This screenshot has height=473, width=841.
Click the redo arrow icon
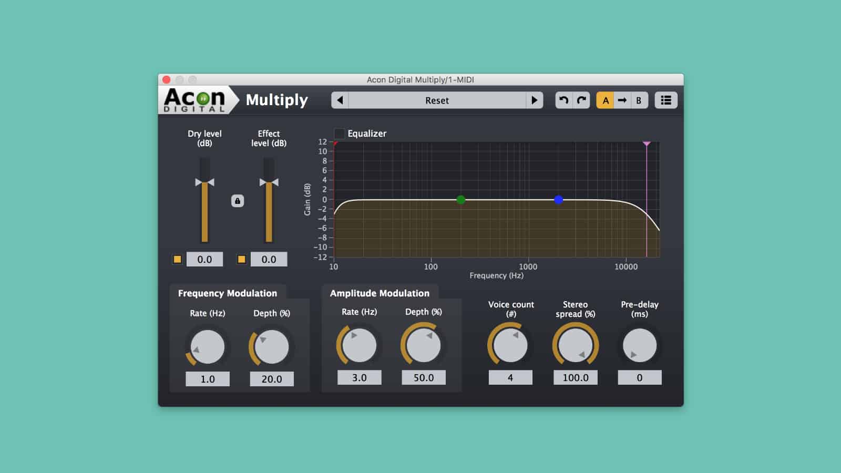(x=581, y=100)
